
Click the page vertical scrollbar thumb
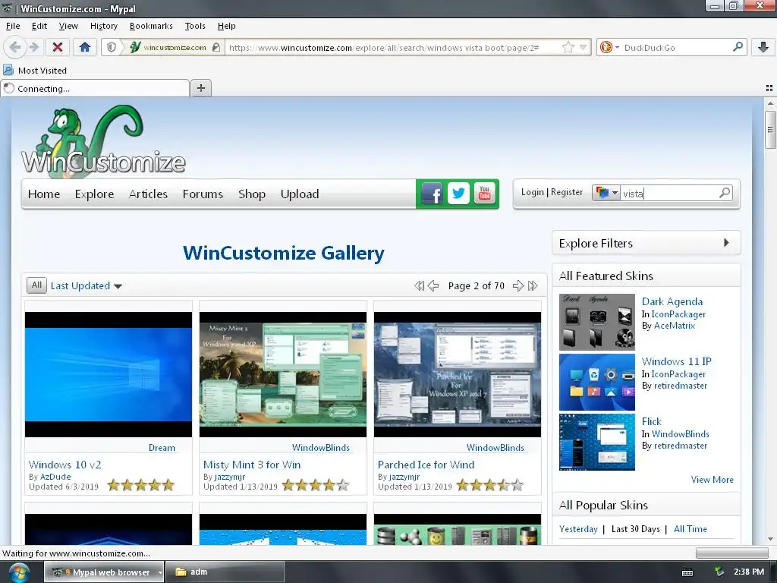[x=770, y=130]
